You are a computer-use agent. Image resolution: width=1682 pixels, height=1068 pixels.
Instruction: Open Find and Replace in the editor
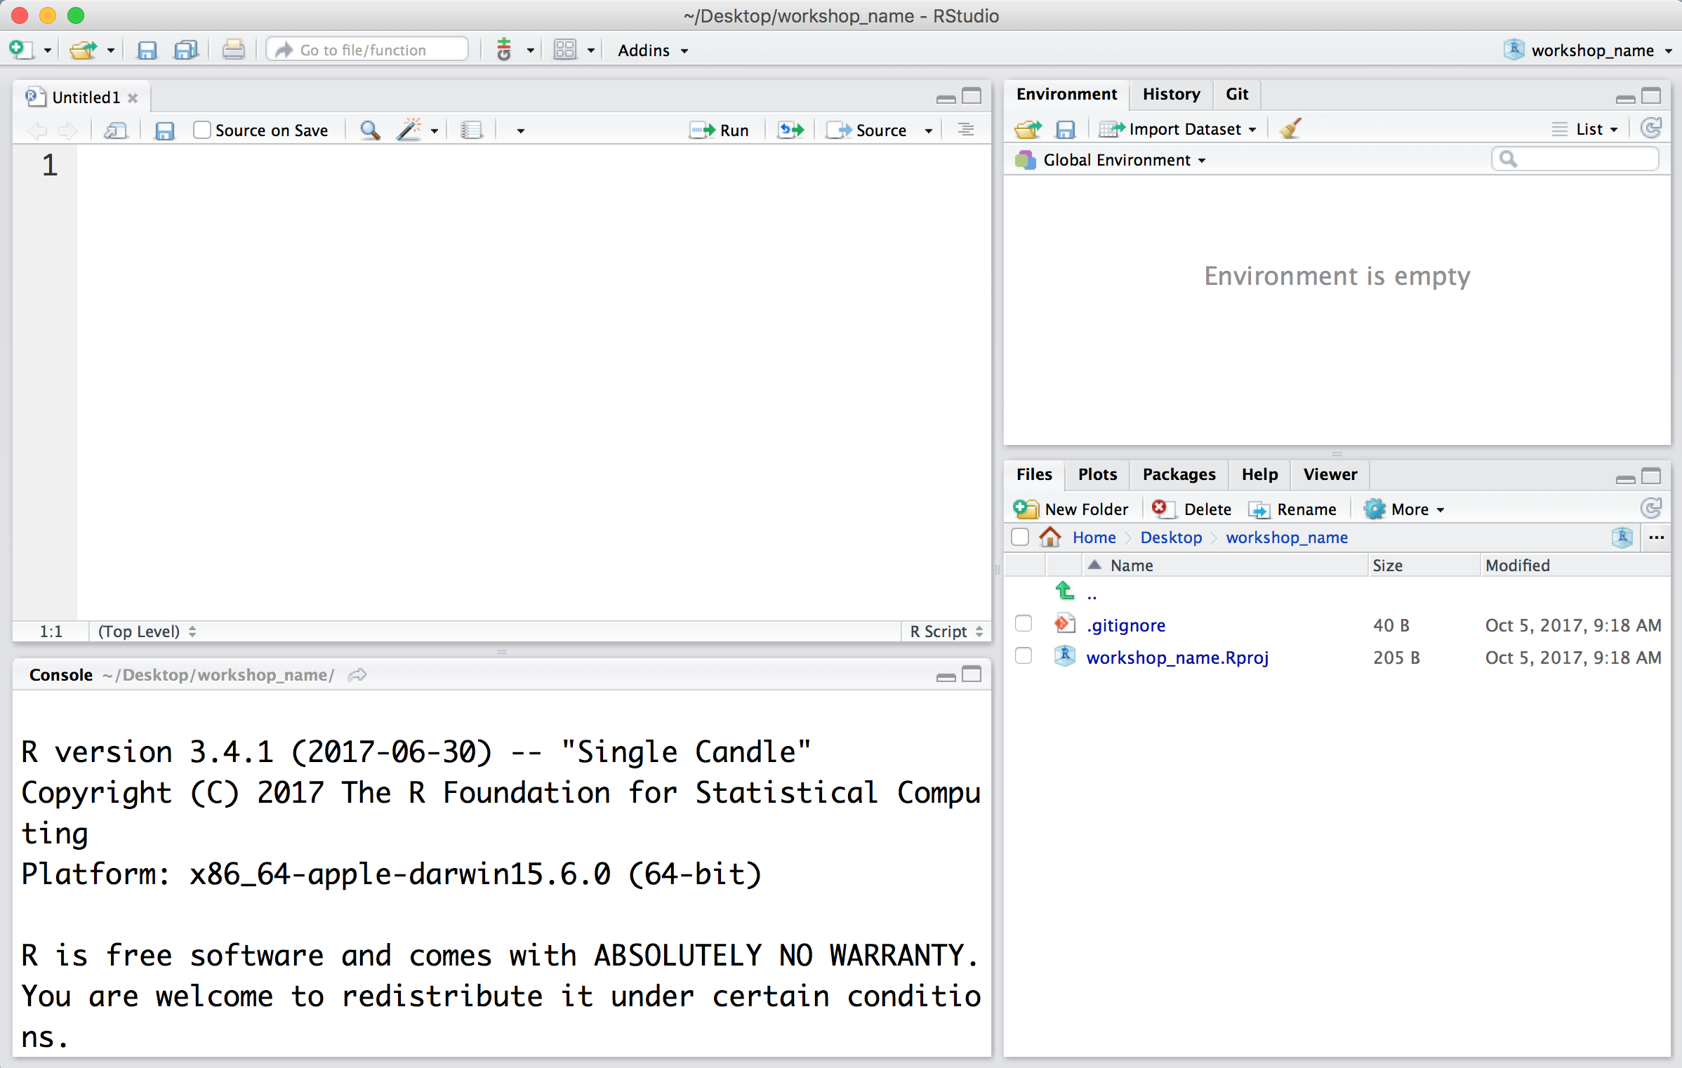tap(369, 130)
